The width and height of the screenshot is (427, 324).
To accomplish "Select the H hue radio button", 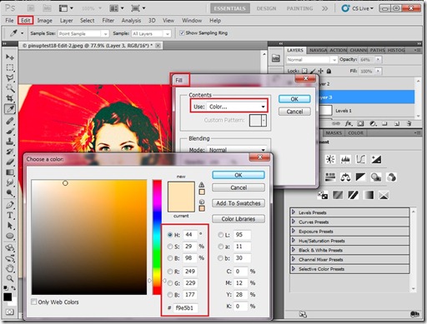I will point(170,235).
